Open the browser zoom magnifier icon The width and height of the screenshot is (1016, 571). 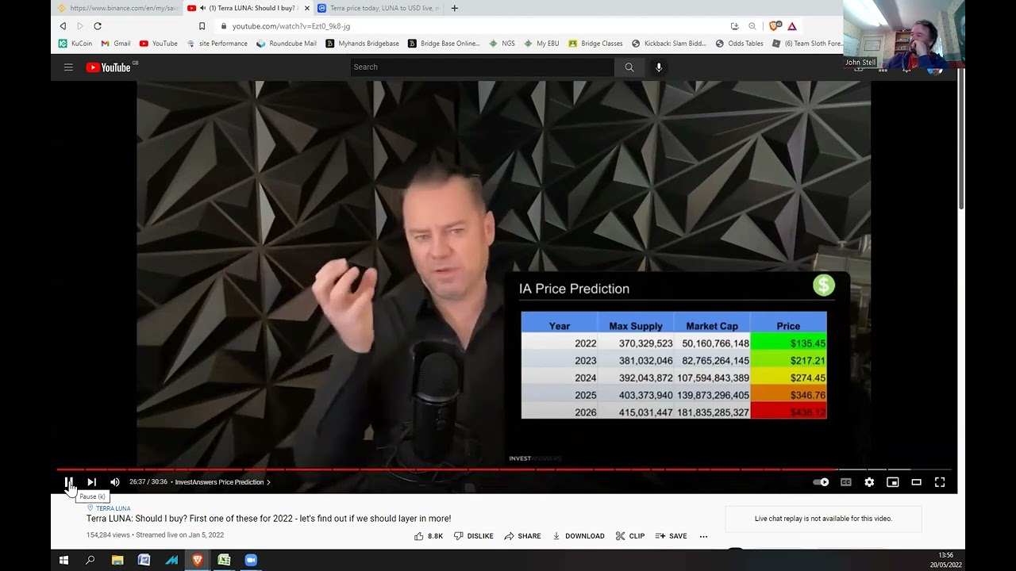click(x=752, y=26)
